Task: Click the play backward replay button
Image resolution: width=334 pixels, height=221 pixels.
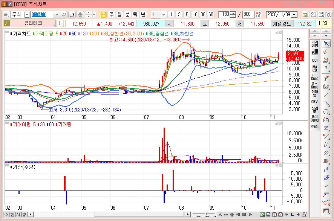Action: [x=238, y=214]
